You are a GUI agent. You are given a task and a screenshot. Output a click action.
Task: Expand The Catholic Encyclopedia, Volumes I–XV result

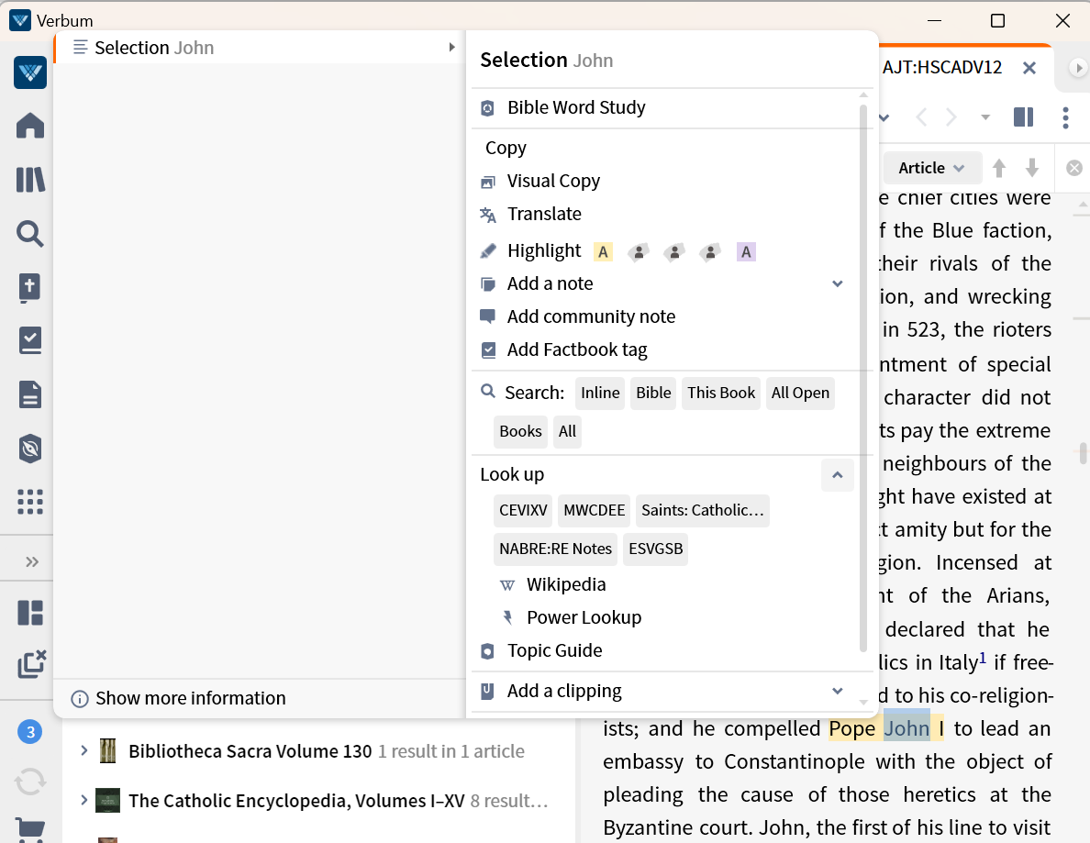coord(84,801)
